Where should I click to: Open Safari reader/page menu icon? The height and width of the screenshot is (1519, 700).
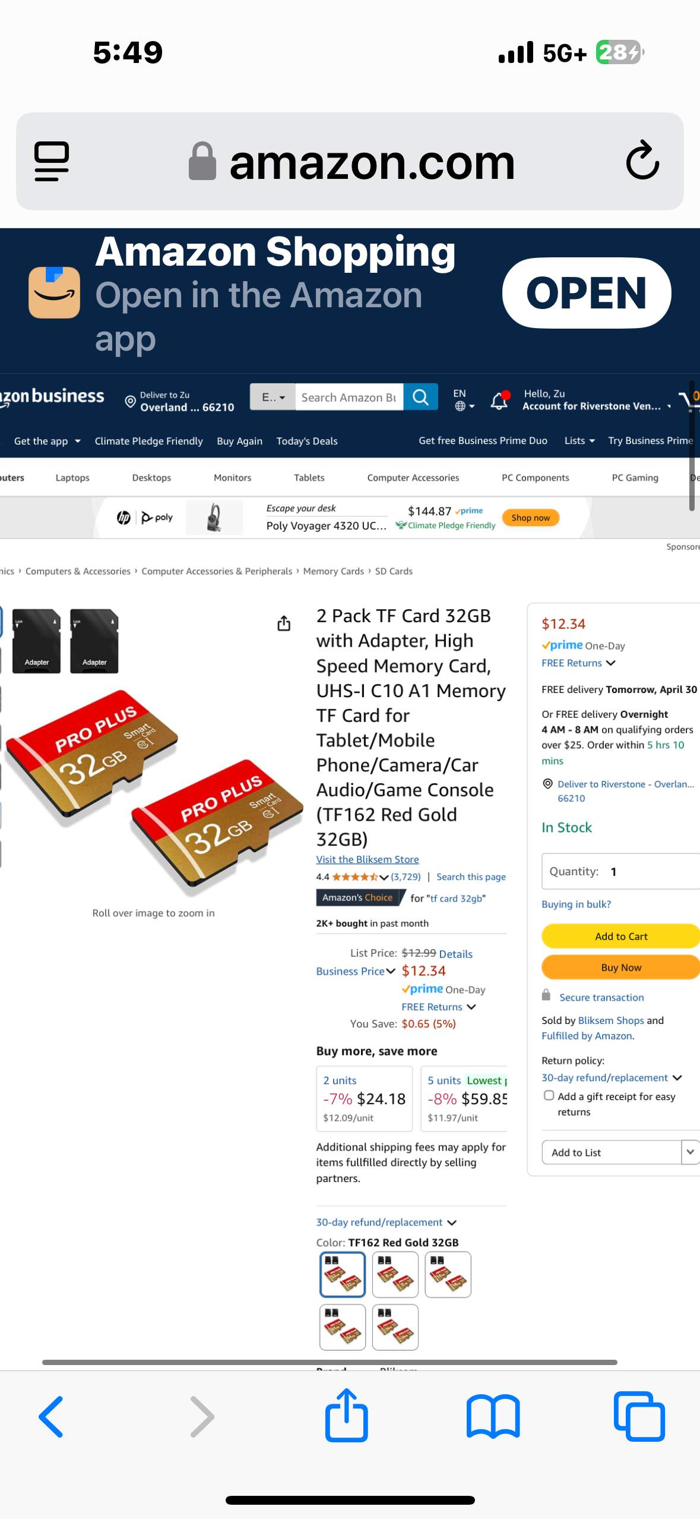click(52, 161)
